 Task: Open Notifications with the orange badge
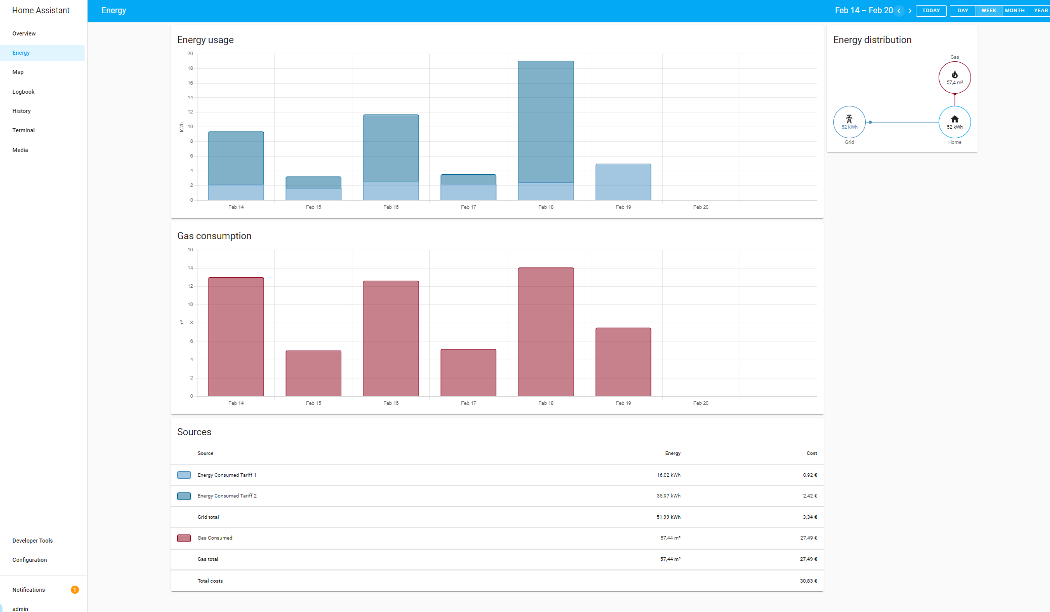[x=28, y=589]
